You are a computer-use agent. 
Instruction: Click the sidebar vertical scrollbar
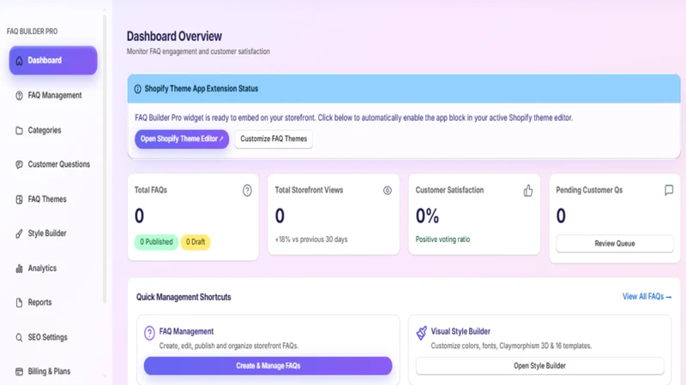pos(105,159)
